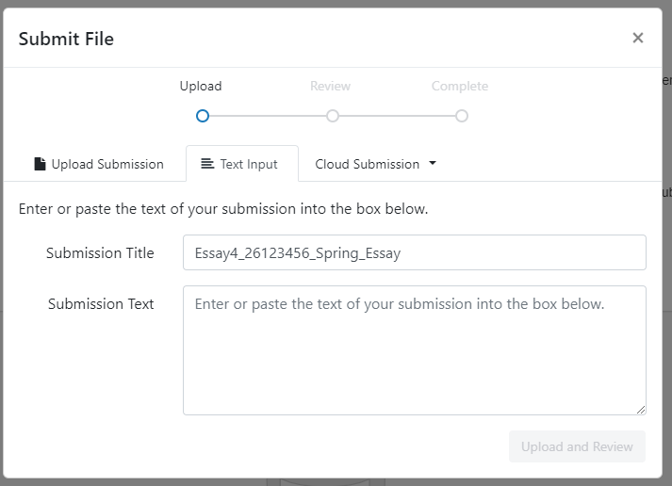
Task: Grab the textarea resize handle corner
Action: (x=641, y=410)
